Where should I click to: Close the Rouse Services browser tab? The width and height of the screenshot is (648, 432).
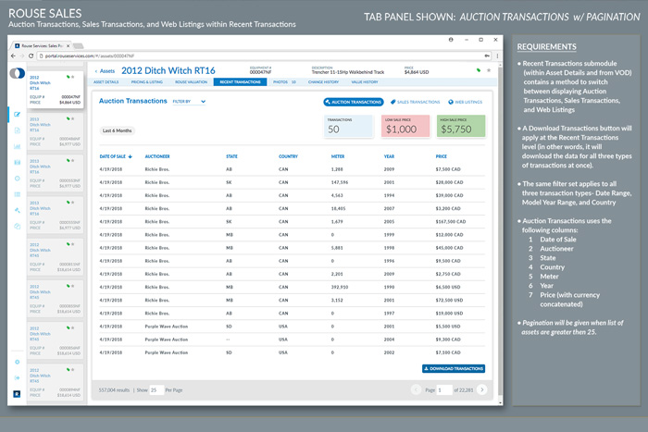coord(69,46)
